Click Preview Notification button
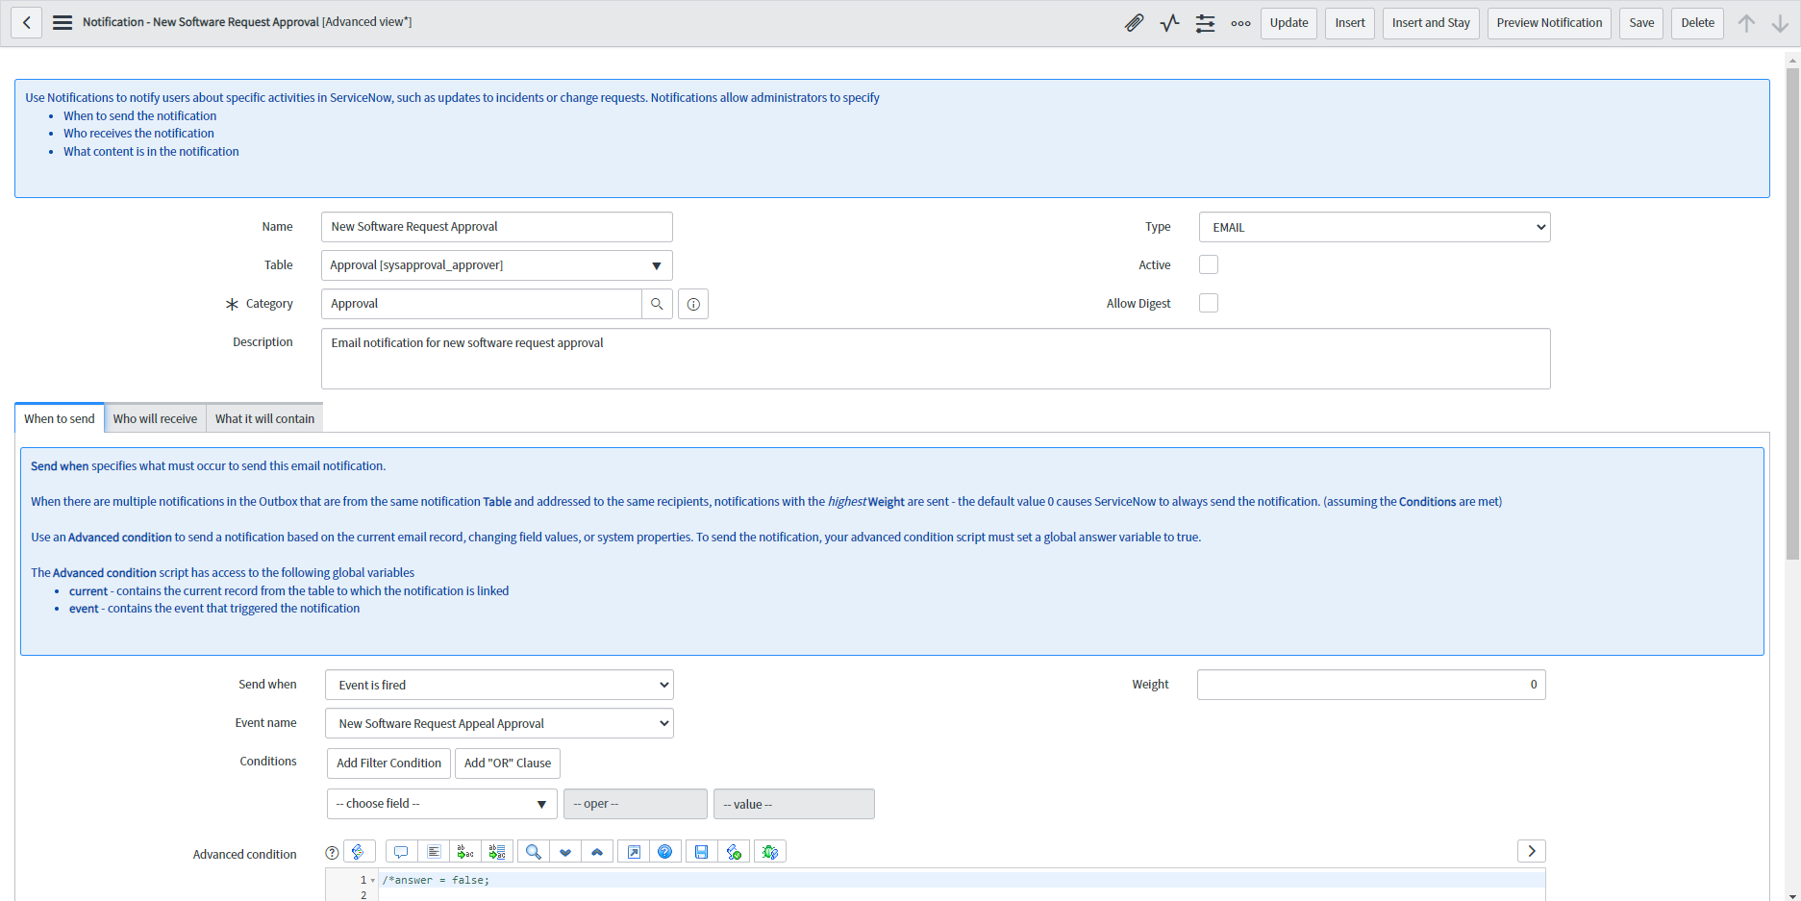The image size is (1801, 901). click(1549, 23)
